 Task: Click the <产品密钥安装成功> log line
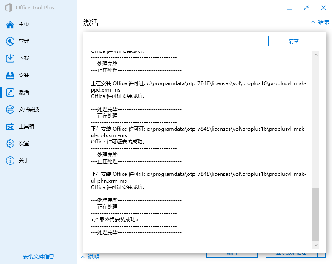pyautogui.click(x=115, y=220)
